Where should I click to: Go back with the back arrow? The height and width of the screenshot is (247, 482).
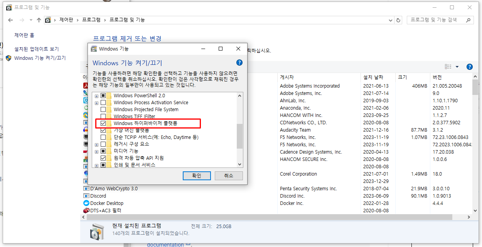(x=11, y=20)
